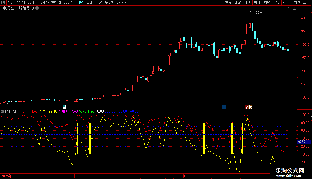Click the 复权 adjustment button
This screenshot has width=312, height=179.
pos(228,2)
